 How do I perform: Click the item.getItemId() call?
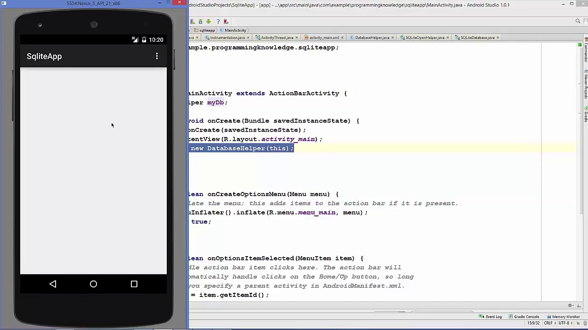coord(232,295)
